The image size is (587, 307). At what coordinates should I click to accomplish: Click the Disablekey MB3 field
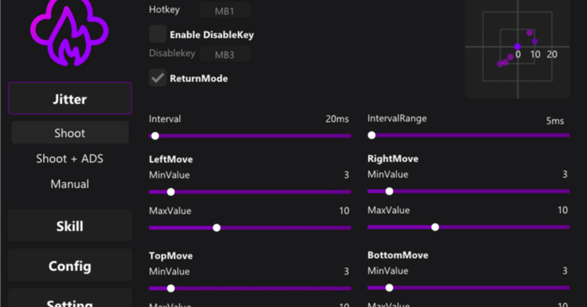pyautogui.click(x=225, y=54)
